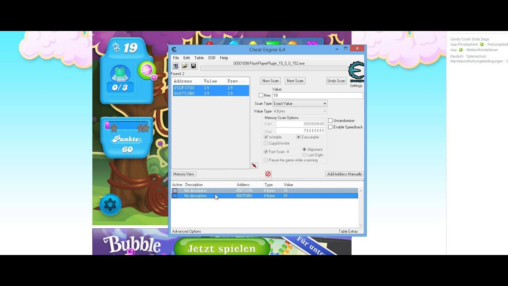Image resolution: width=508 pixels, height=286 pixels.
Task: Enable Speedhack checkbox
Action: click(x=330, y=127)
